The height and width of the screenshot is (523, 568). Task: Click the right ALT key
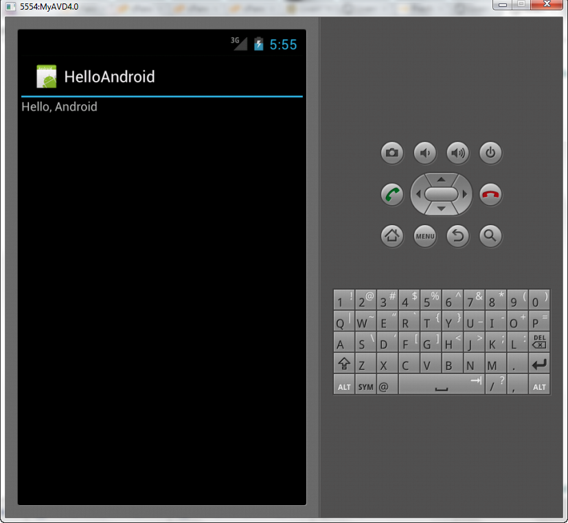(539, 384)
